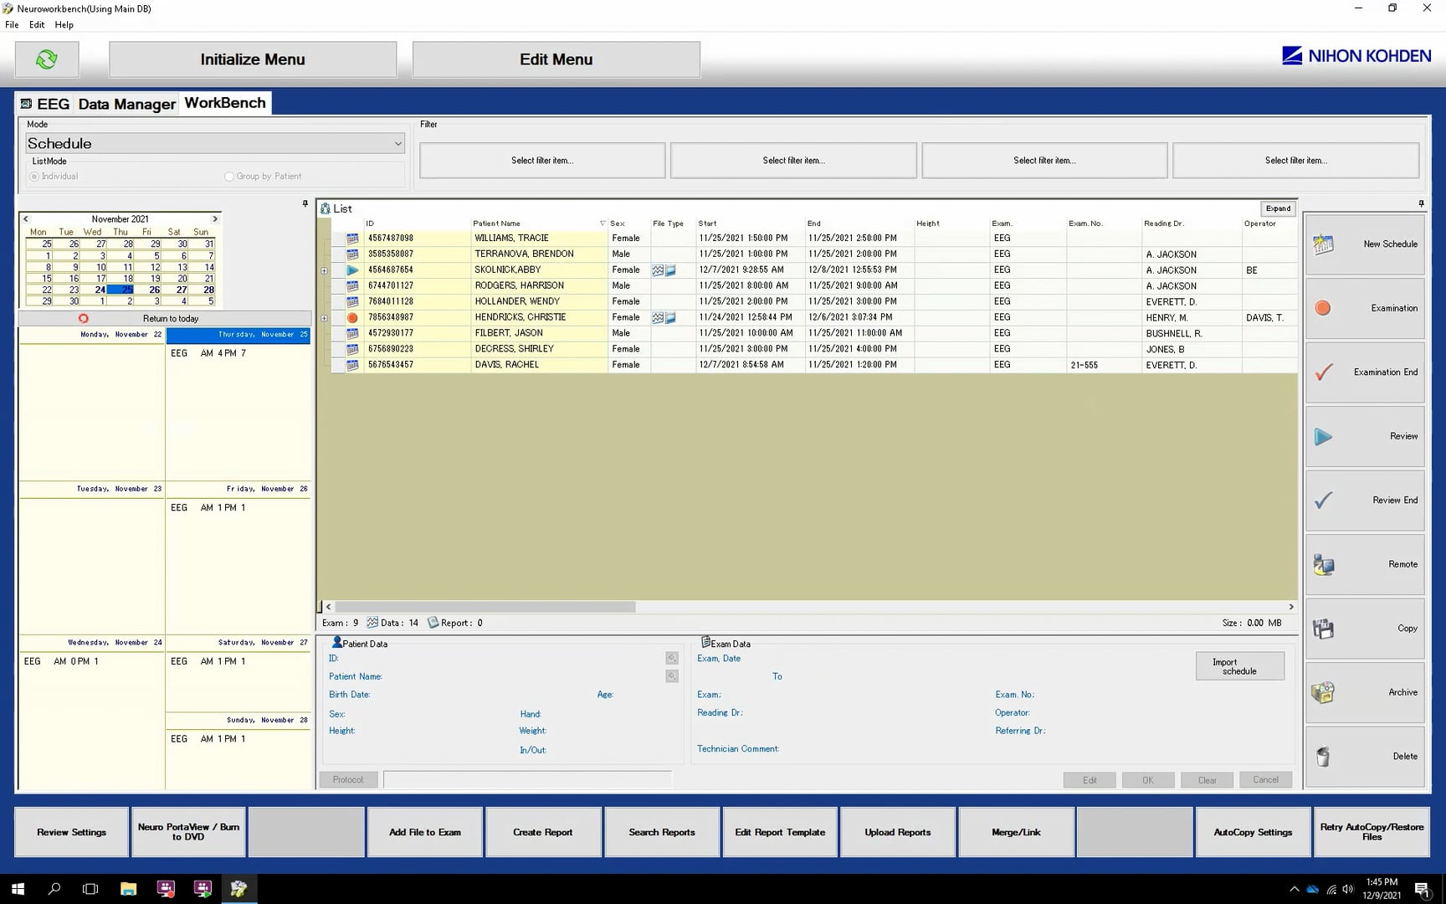Open the taskbar search icon
1446x904 pixels.
click(54, 889)
